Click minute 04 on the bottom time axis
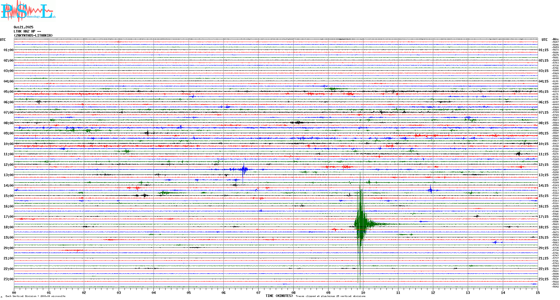 pos(154,292)
